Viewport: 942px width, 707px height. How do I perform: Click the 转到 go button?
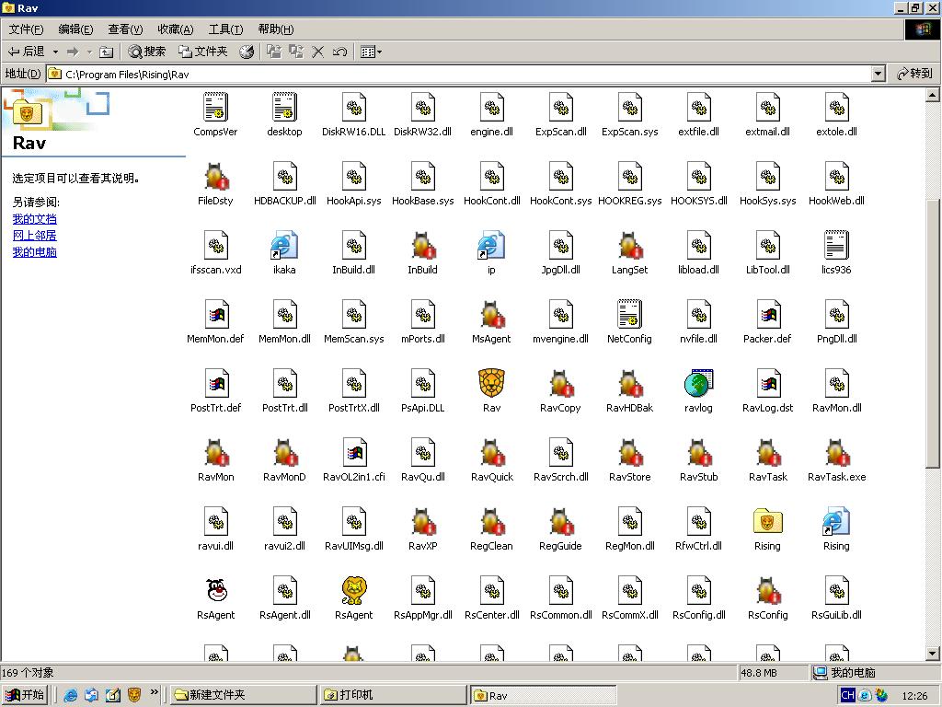click(913, 74)
